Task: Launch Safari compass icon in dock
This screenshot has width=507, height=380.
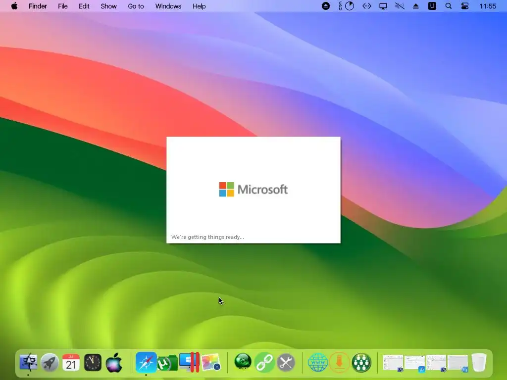Action: (146, 362)
